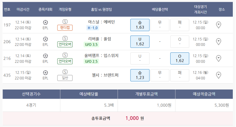Open the location pin for match 216
The image size is (236, 127).
pos(219,58)
